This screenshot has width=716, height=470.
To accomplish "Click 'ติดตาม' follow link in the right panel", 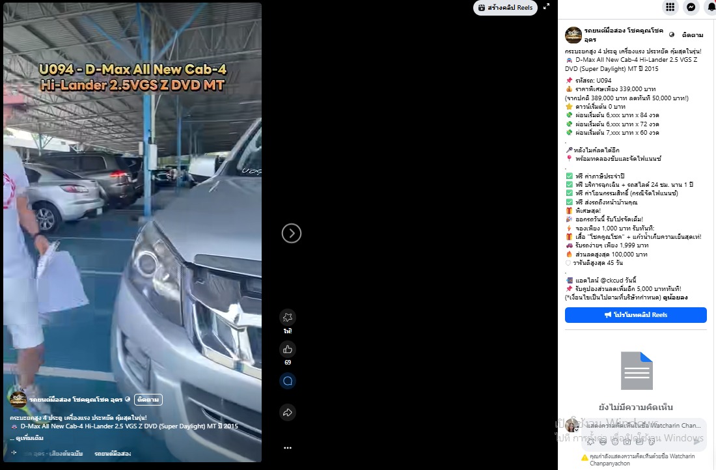I will pyautogui.click(x=693, y=35).
